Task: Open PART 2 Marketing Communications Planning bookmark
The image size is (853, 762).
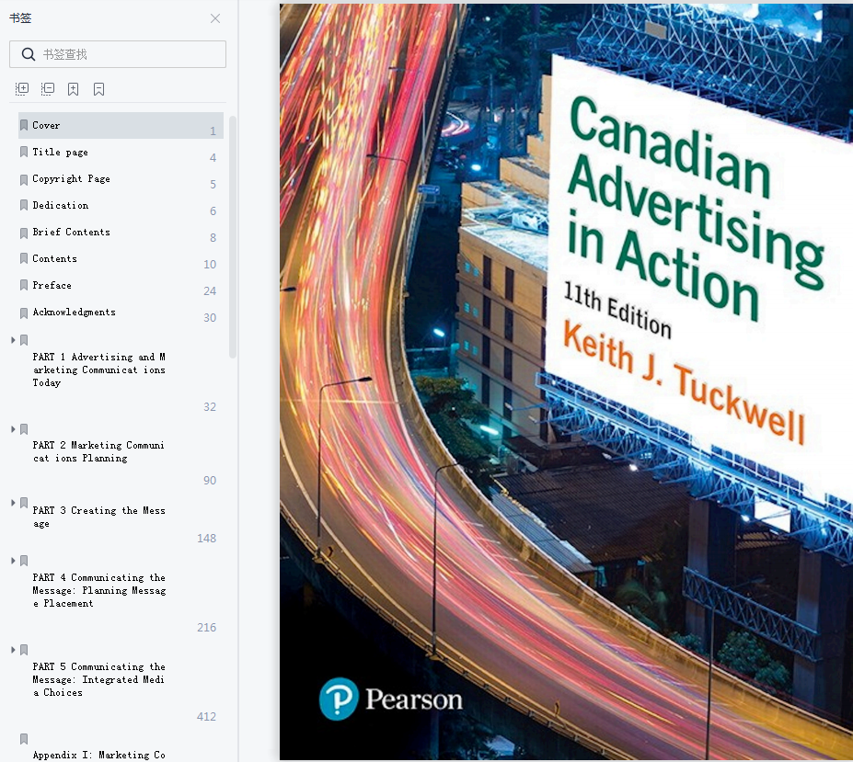Action: pos(98,451)
